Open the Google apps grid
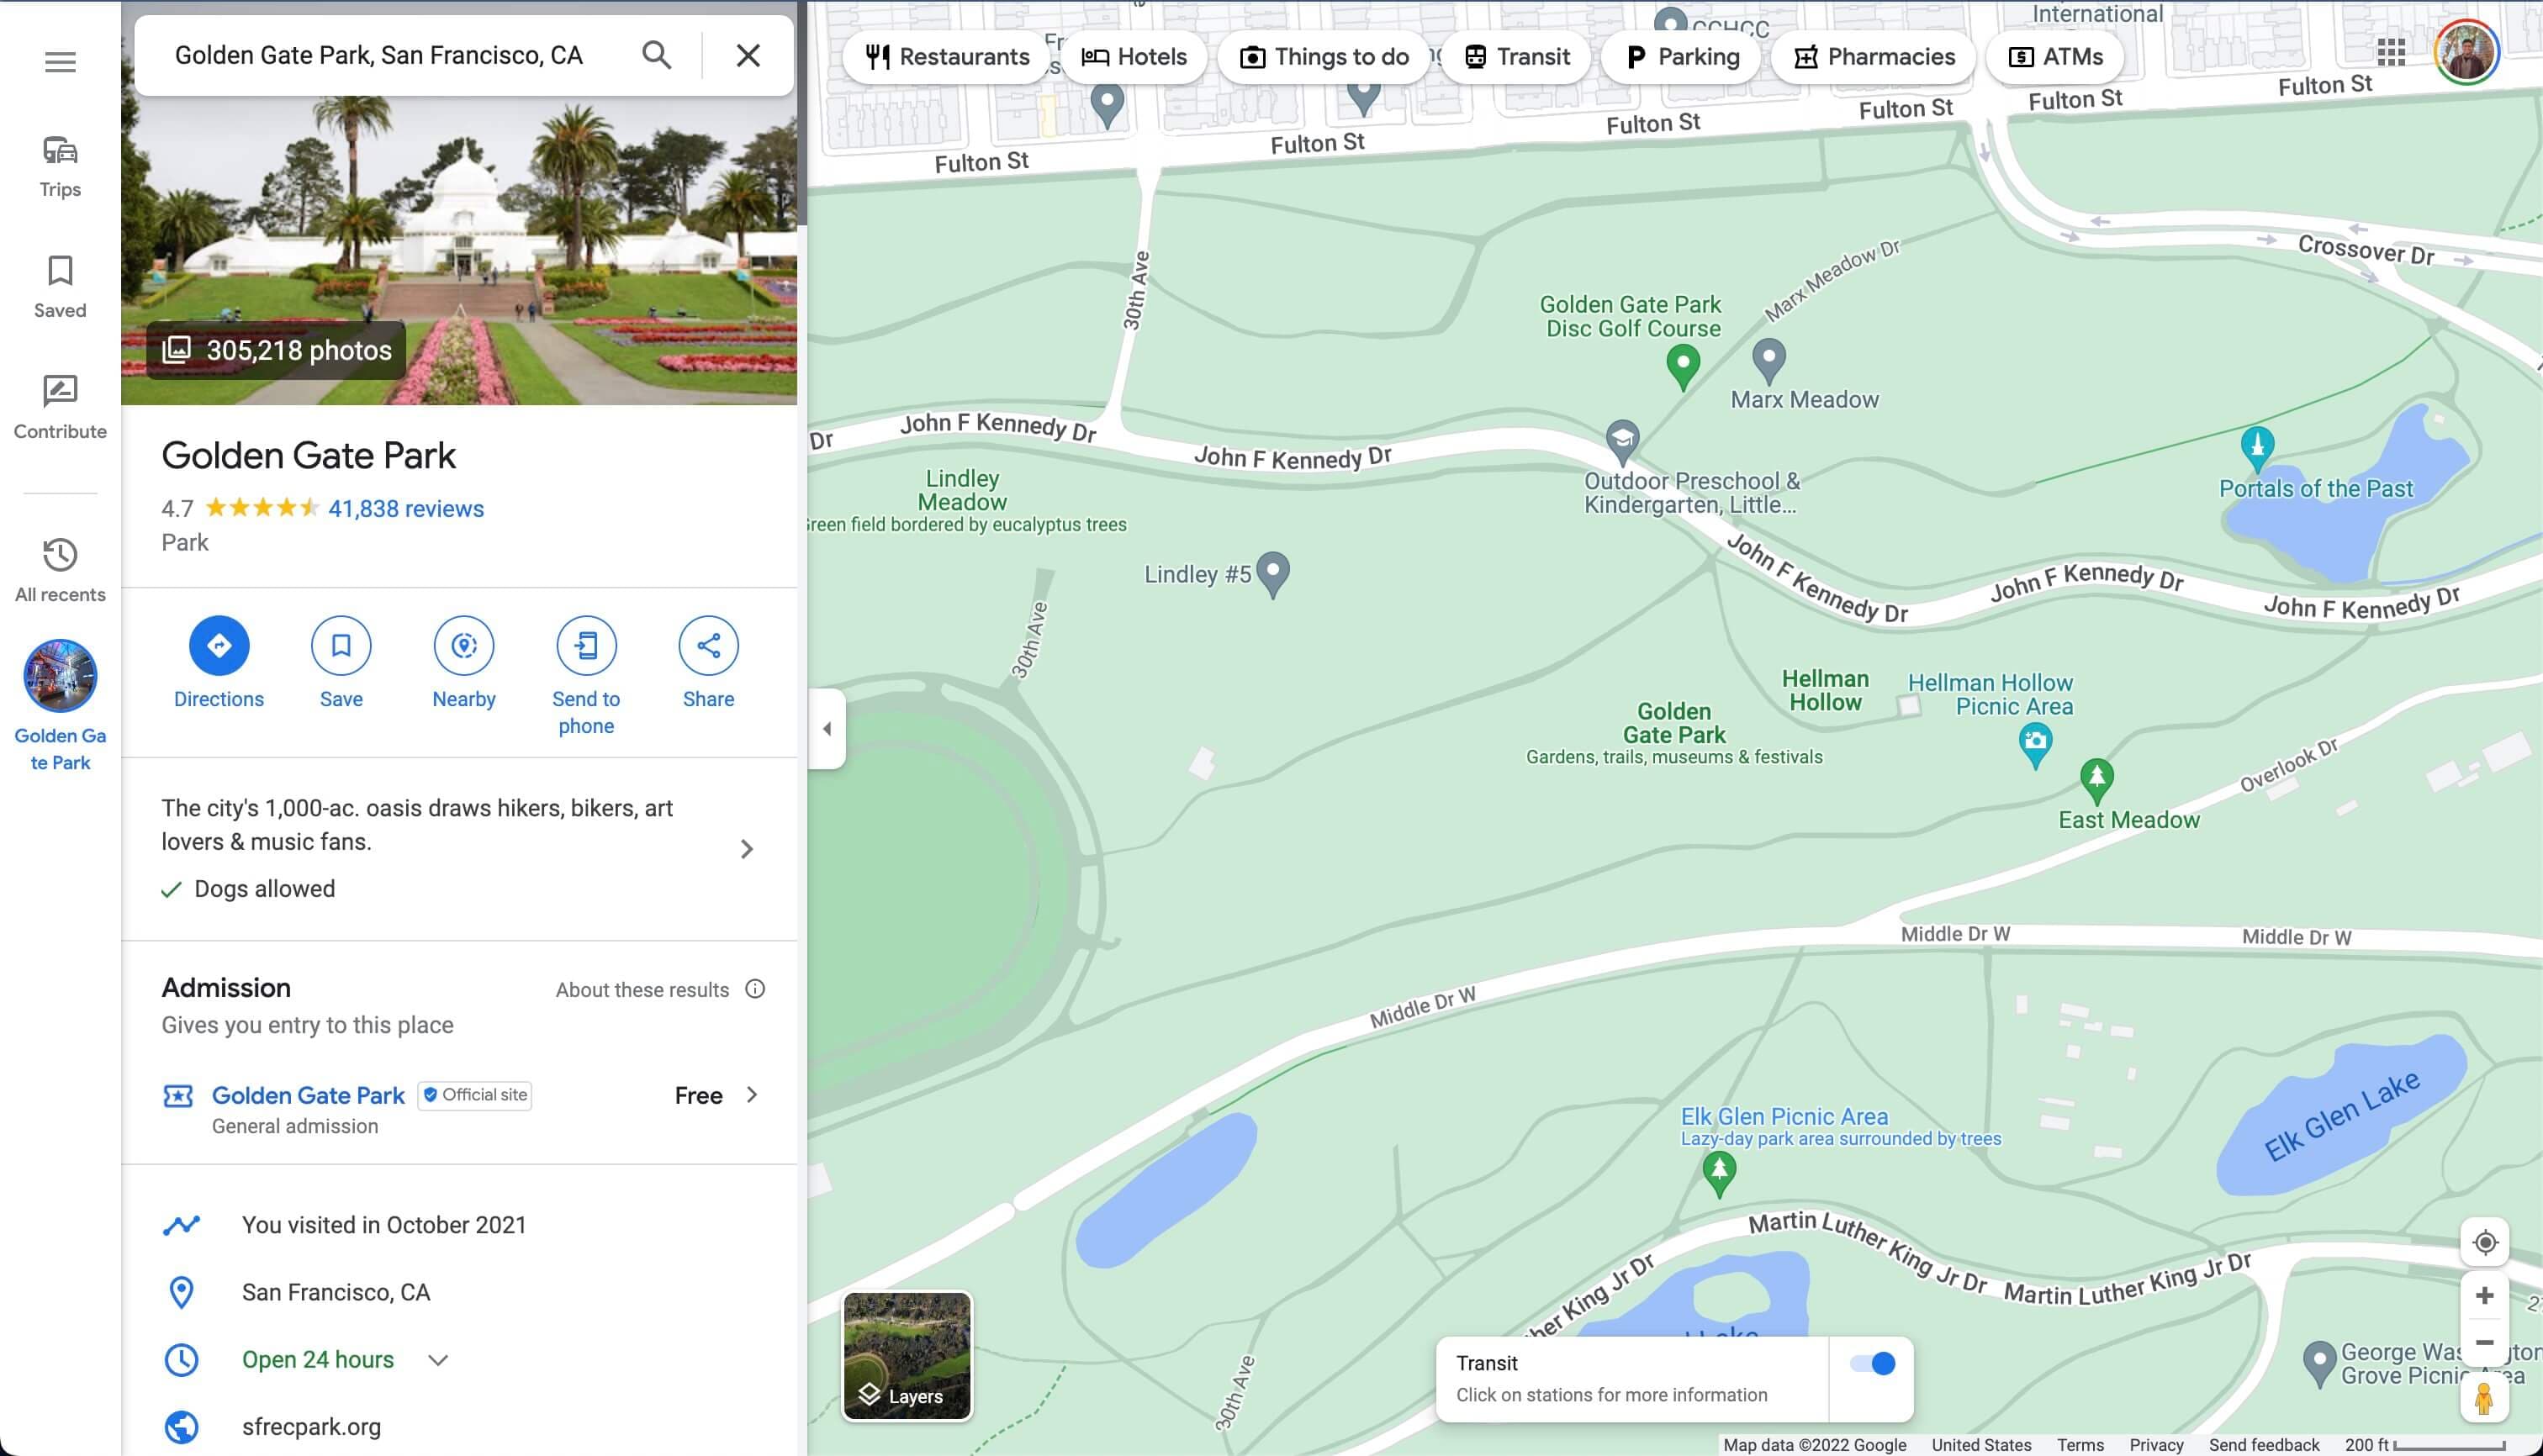This screenshot has width=2543, height=1456. tap(2391, 52)
